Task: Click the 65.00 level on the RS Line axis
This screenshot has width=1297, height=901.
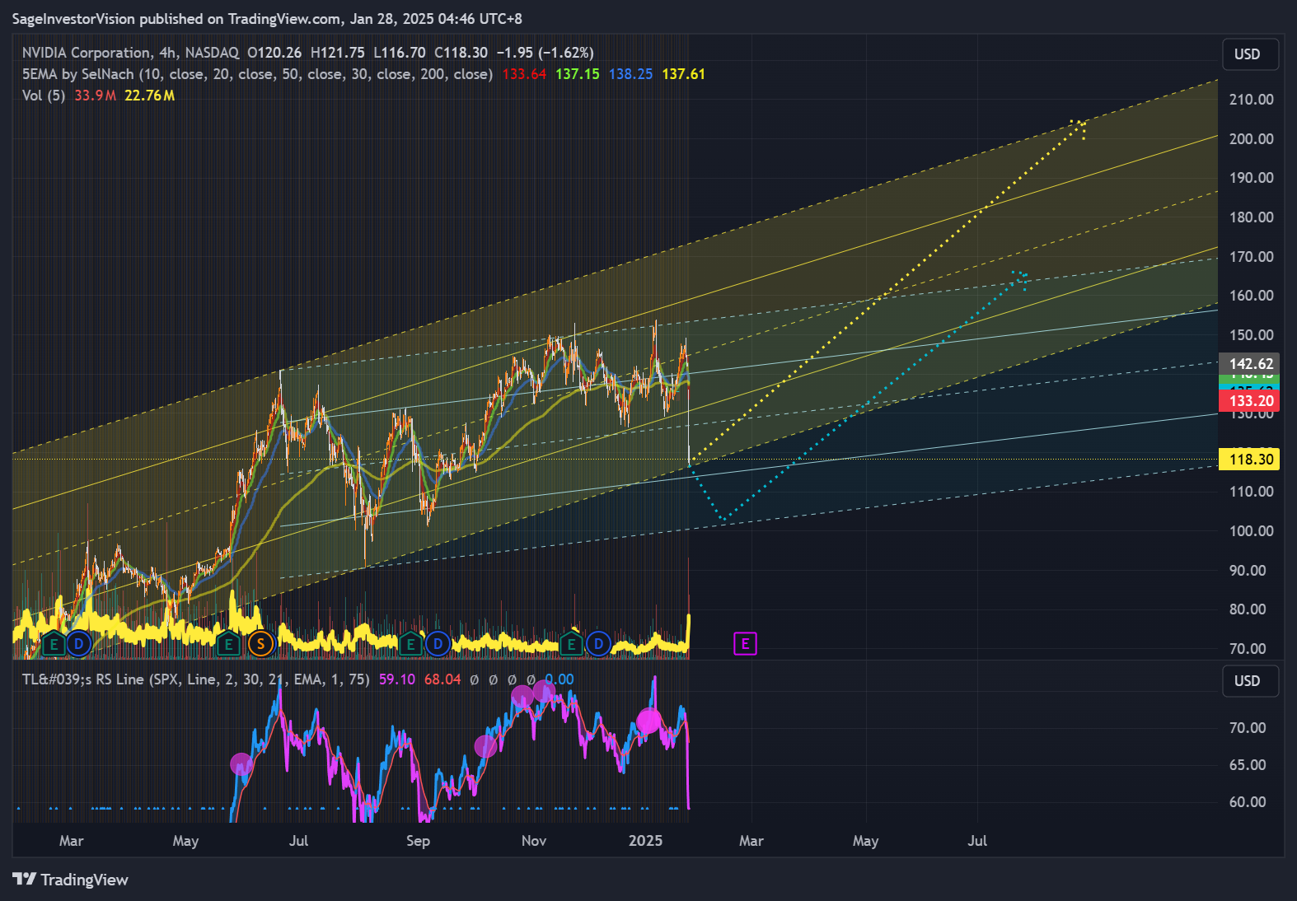Action: coord(1248,765)
